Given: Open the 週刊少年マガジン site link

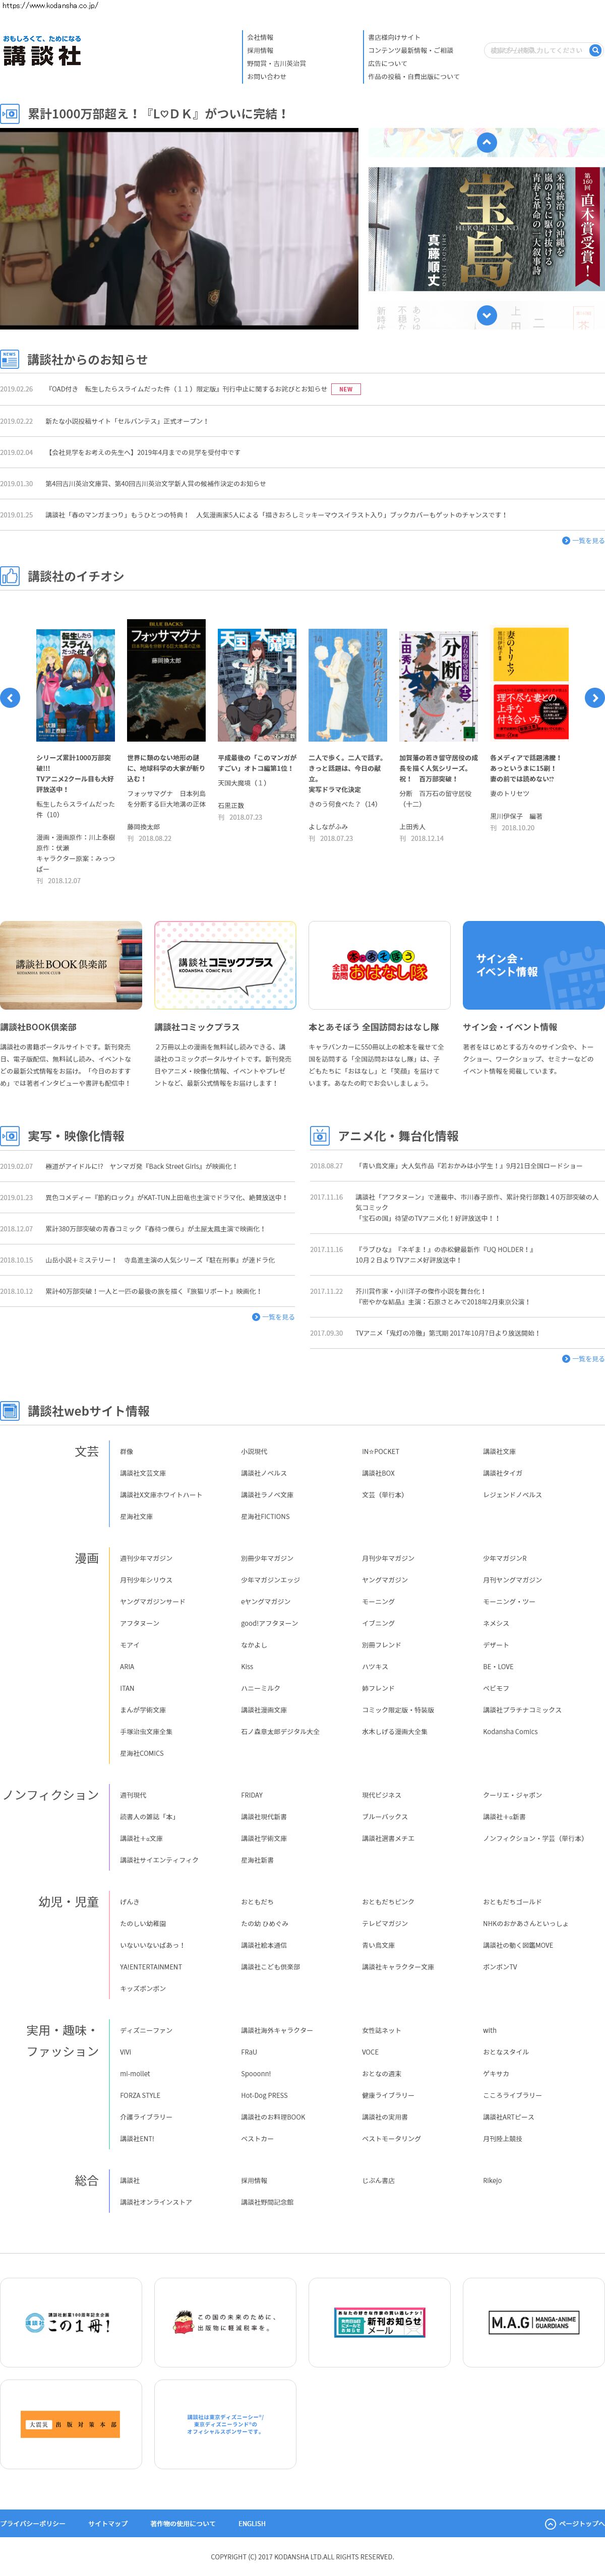Looking at the screenshot, I should [146, 1558].
